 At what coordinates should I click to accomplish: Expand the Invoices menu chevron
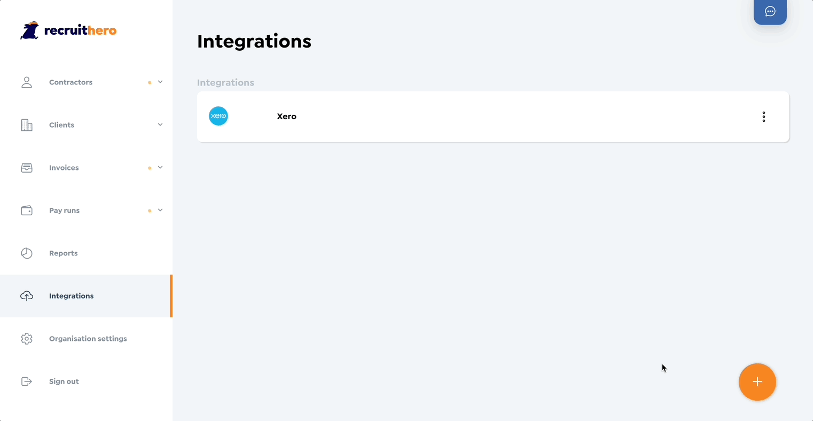coord(160,167)
